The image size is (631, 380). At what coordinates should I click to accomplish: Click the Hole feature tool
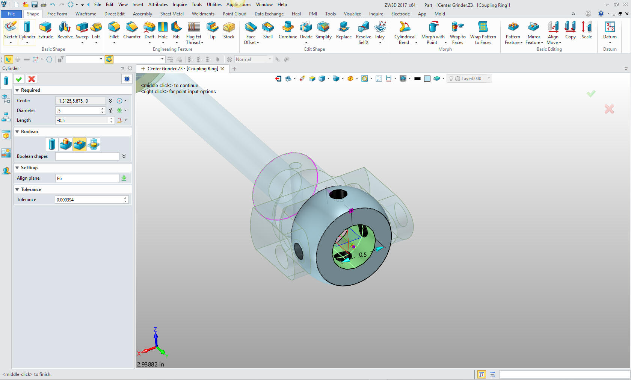(163, 30)
